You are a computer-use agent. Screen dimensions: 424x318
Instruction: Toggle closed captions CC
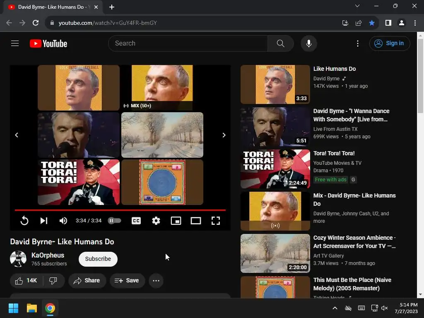click(x=136, y=221)
